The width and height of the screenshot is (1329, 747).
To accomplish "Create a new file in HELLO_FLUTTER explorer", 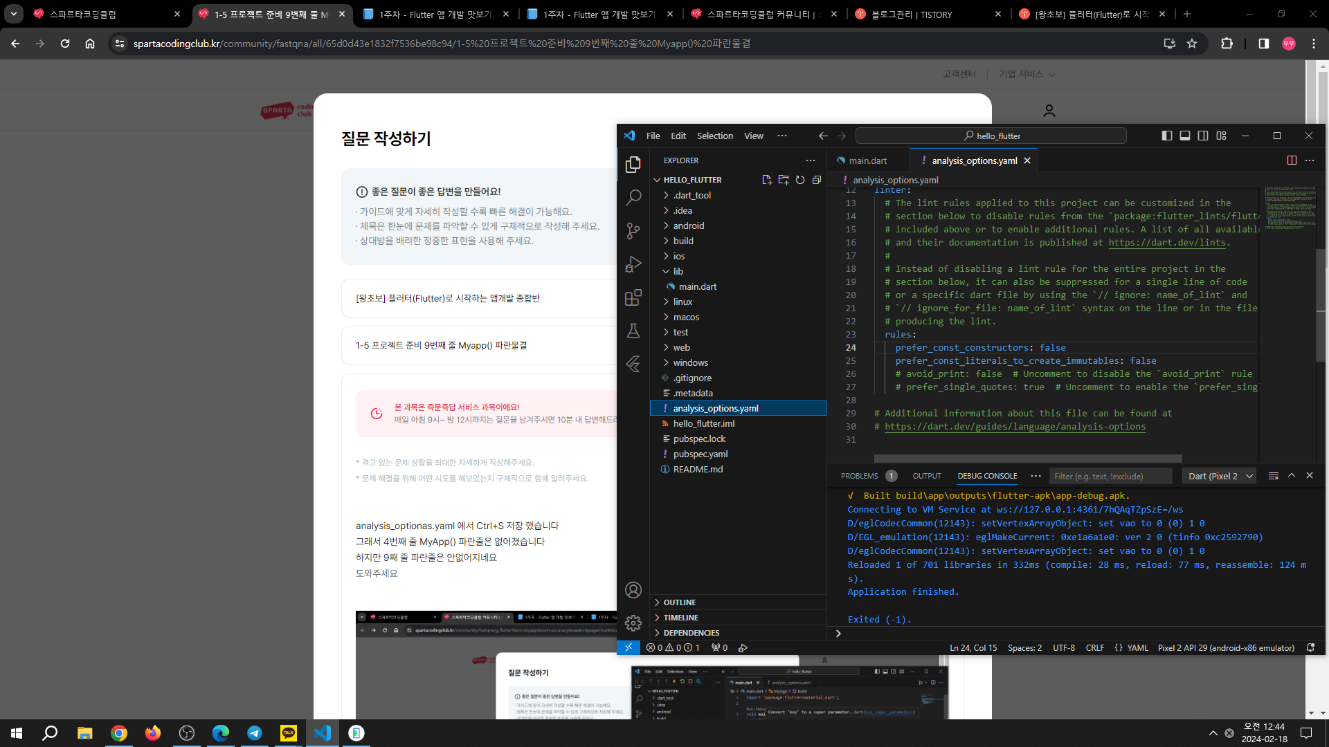I will tap(766, 180).
